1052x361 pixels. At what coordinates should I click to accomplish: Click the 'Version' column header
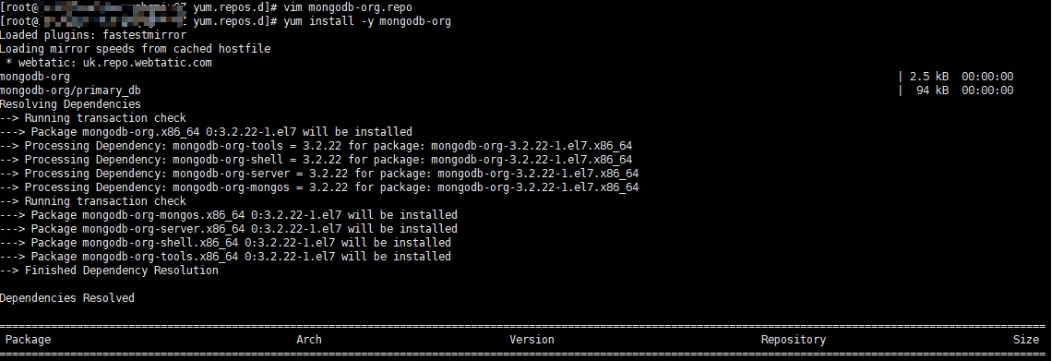click(x=532, y=340)
